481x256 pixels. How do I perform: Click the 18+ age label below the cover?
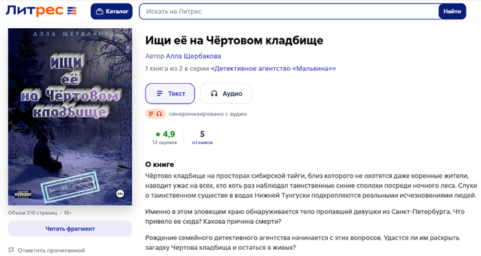pyautogui.click(x=67, y=213)
